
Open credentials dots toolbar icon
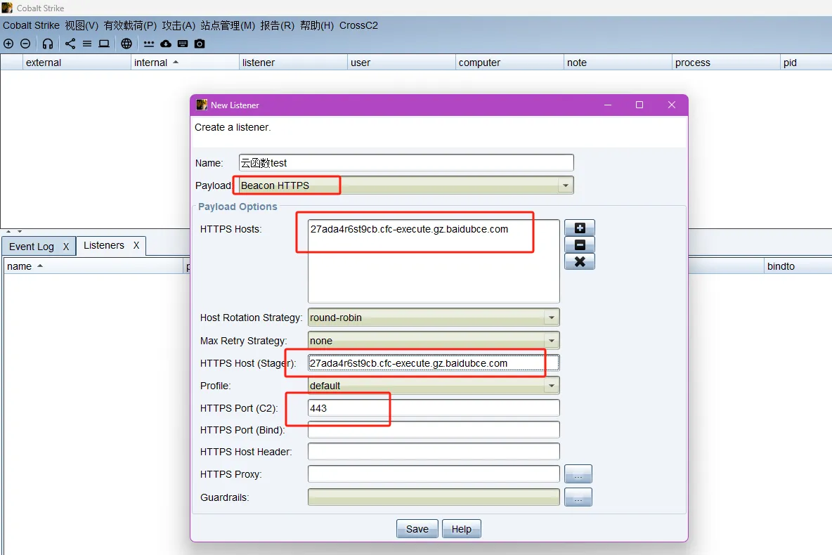coord(149,44)
